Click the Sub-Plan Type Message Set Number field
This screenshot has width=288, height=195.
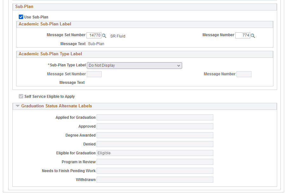click(94, 74)
